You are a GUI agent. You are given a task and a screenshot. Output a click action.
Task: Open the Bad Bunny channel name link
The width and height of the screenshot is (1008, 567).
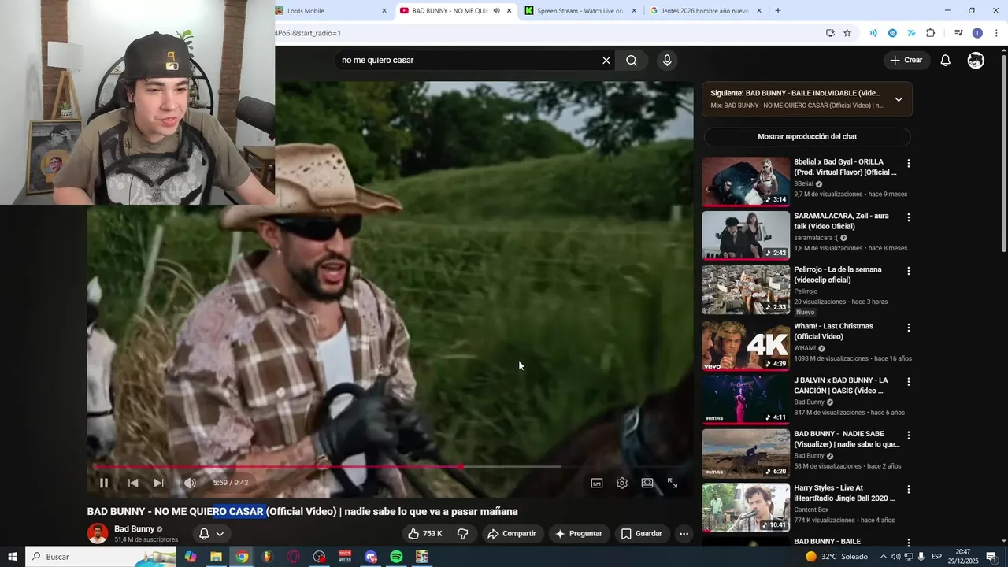(134, 529)
